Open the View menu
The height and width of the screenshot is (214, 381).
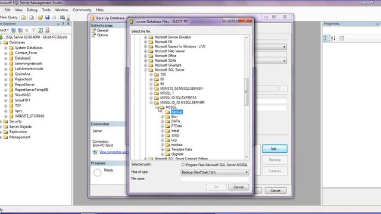coord(18,10)
